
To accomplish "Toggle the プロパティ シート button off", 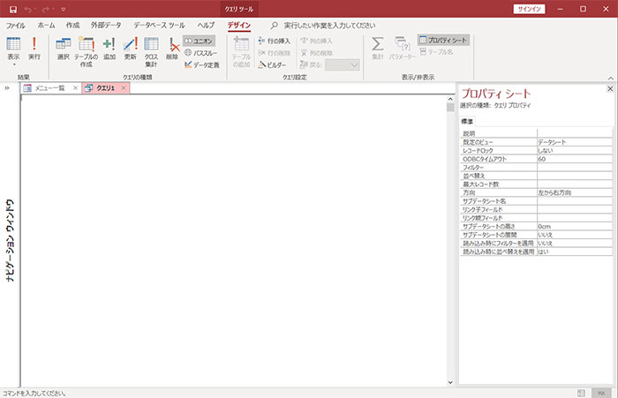I will 443,41.
